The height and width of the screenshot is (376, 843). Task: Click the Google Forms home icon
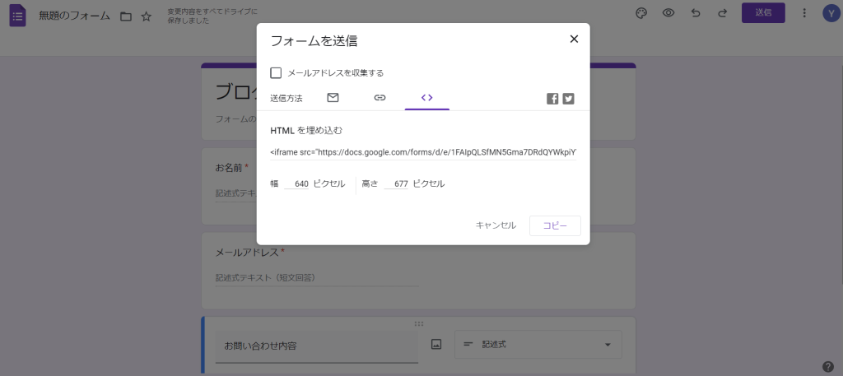point(18,16)
